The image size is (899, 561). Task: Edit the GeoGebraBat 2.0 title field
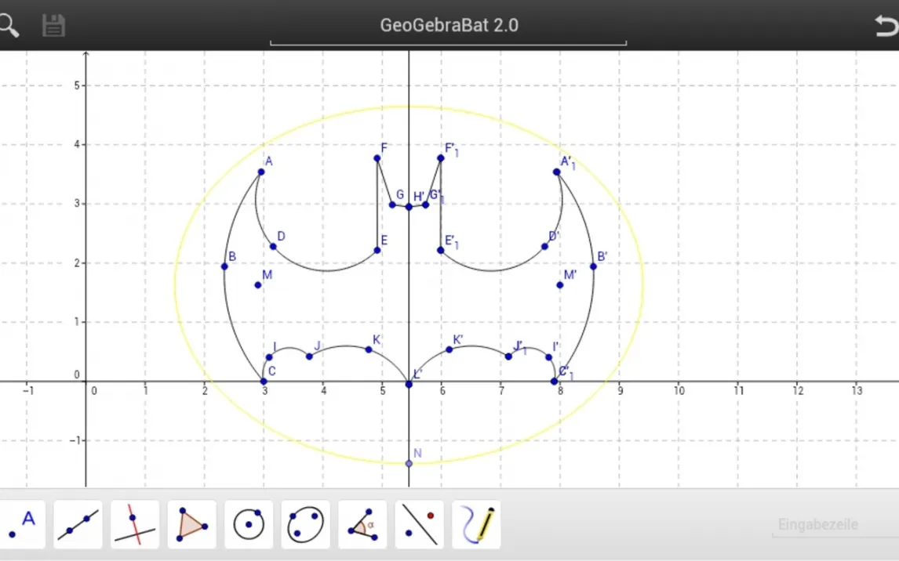[449, 25]
